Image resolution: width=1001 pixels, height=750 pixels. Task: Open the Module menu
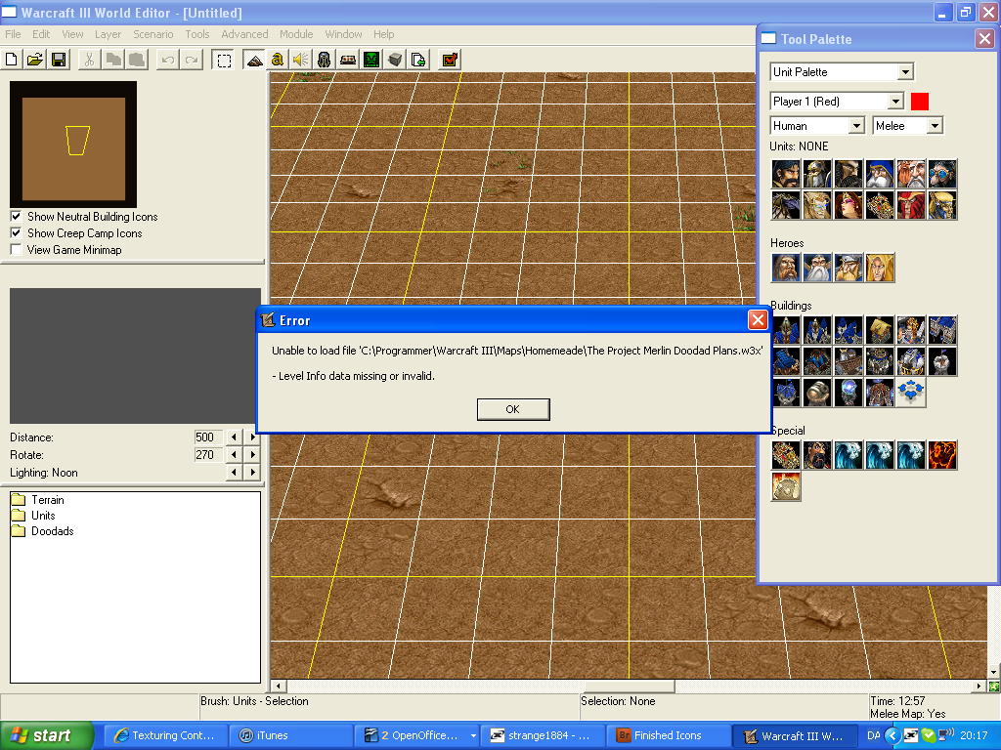pos(296,34)
